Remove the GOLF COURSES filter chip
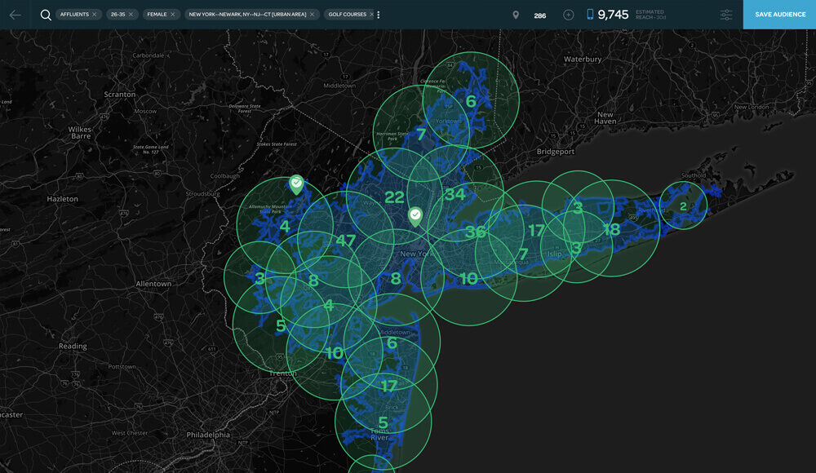 (x=371, y=15)
